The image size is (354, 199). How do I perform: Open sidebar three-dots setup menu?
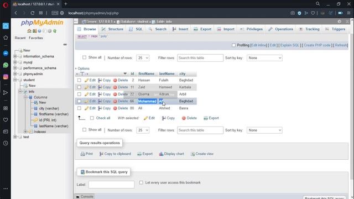(6, 188)
